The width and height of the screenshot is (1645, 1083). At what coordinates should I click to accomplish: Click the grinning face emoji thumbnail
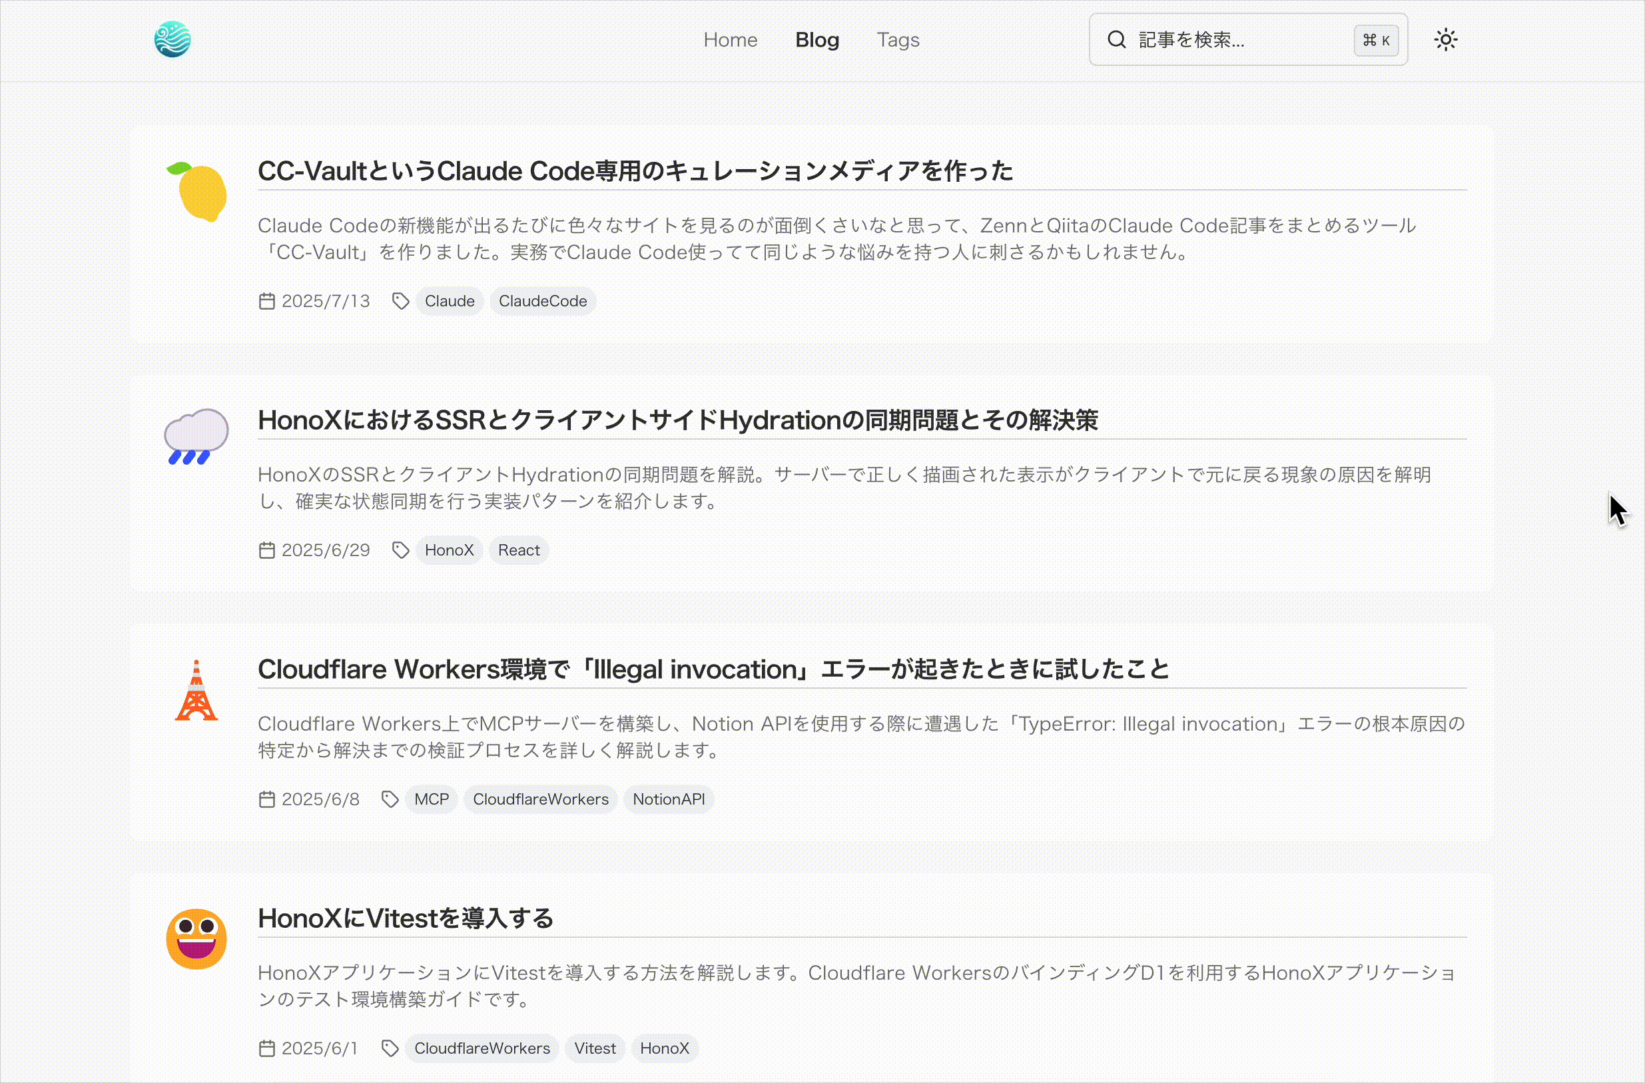tap(196, 938)
